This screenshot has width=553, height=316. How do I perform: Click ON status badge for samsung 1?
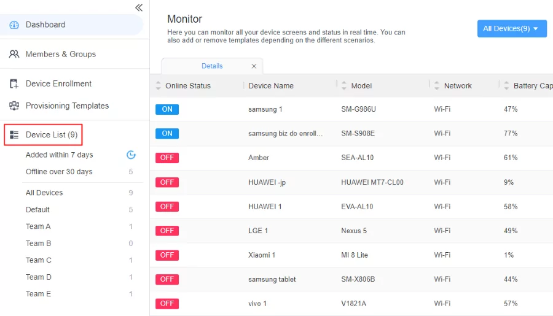[167, 109]
